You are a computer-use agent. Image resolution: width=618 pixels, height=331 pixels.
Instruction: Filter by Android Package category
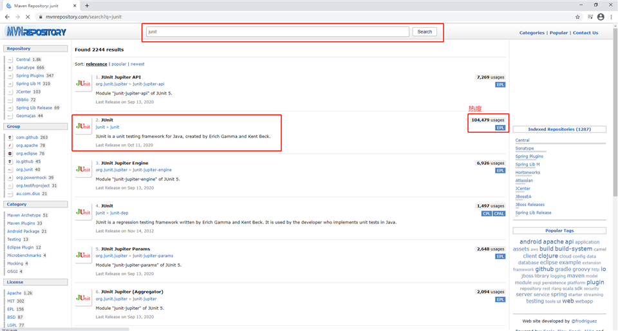coord(23,231)
